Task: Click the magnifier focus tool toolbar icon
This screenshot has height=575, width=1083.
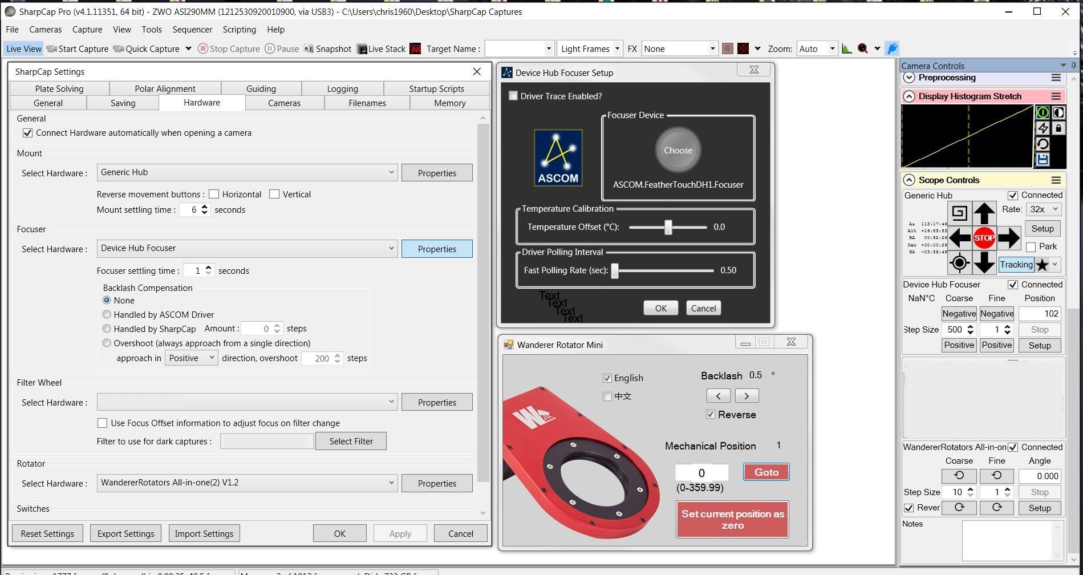Action: point(862,49)
